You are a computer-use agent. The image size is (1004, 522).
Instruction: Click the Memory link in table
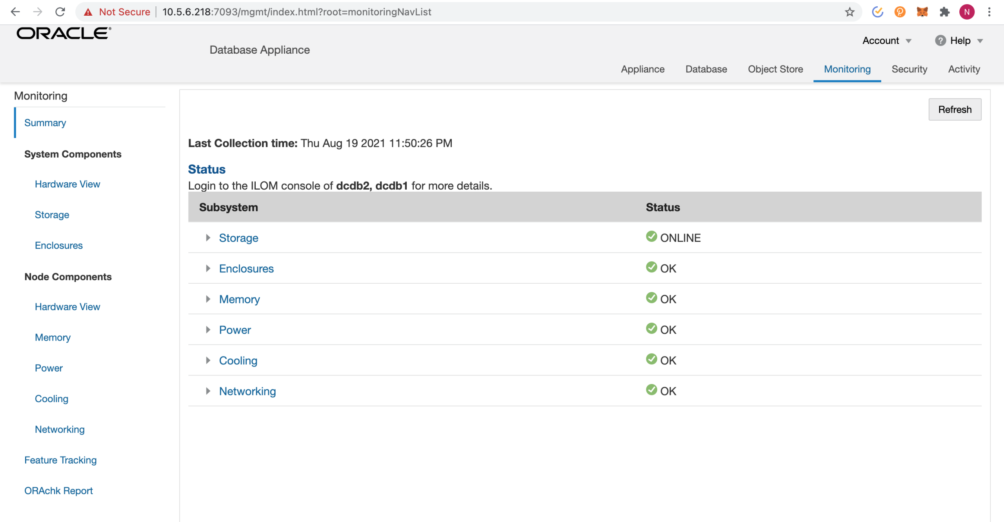[239, 299]
